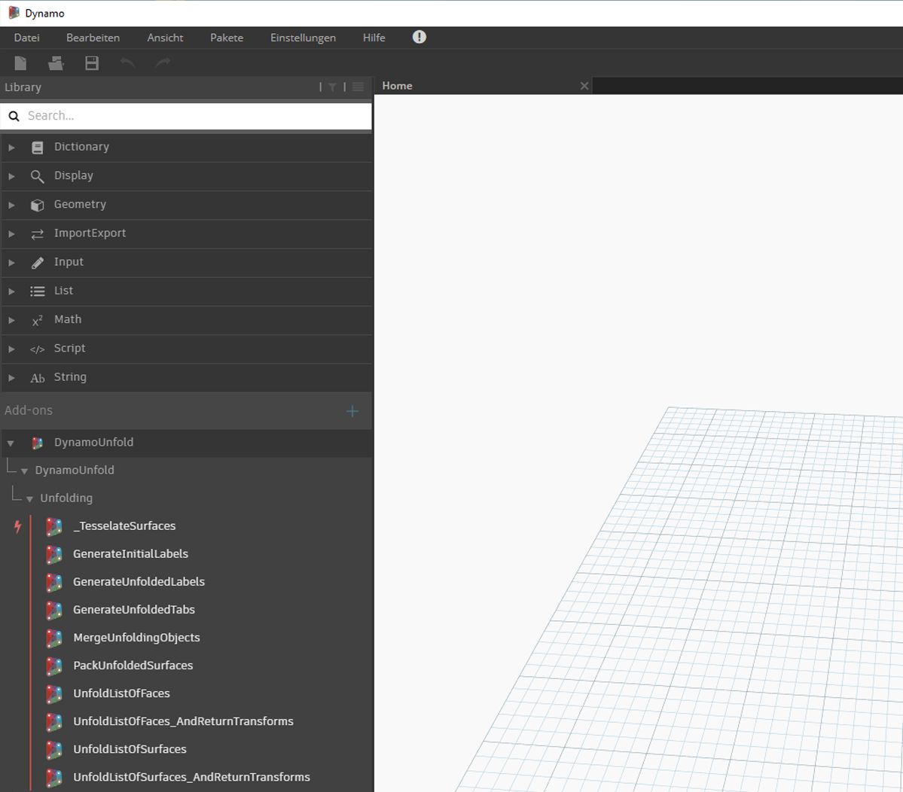903x792 pixels.
Task: Expand the ImportExport category arrow
Action: [x=11, y=234]
